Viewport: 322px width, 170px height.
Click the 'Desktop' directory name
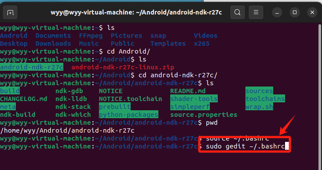click(14, 43)
